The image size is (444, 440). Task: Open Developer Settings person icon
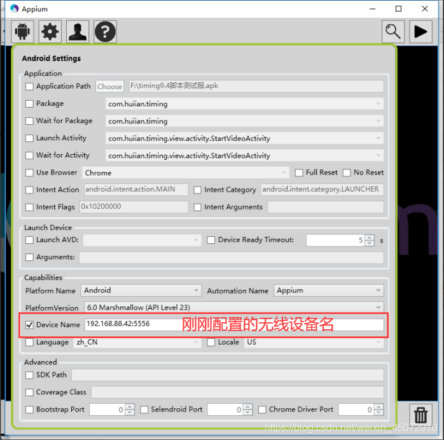pyautogui.click(x=78, y=31)
